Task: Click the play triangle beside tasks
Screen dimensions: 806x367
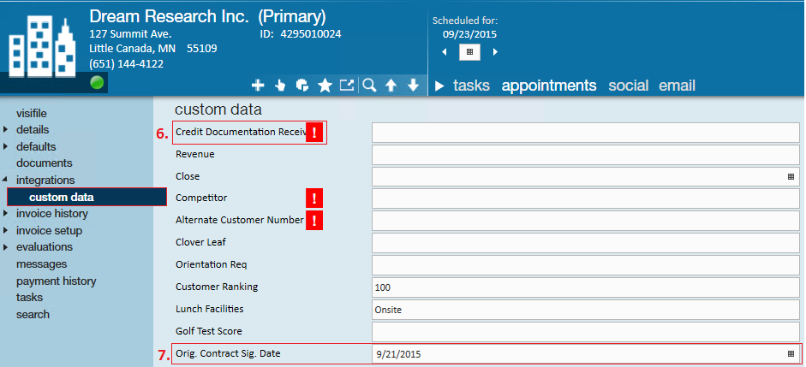Action: (439, 86)
